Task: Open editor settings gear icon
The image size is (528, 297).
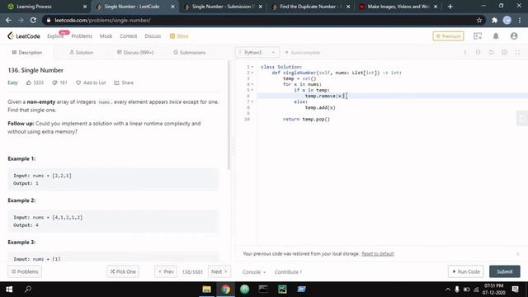Action: click(x=504, y=53)
